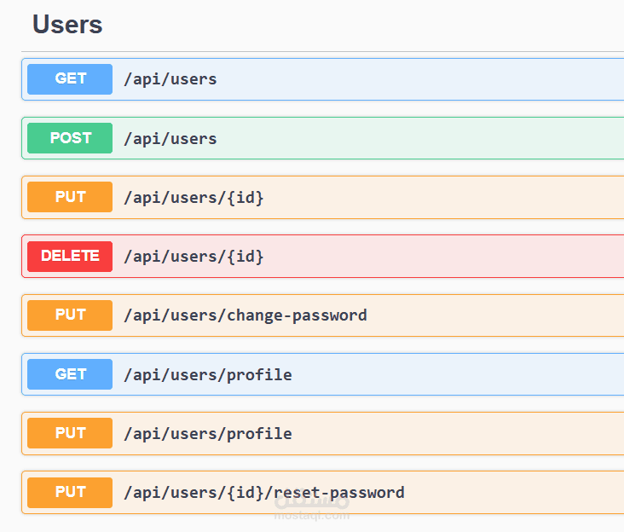
Task: Open the GET /api/users/profile path text
Action: click(x=208, y=374)
